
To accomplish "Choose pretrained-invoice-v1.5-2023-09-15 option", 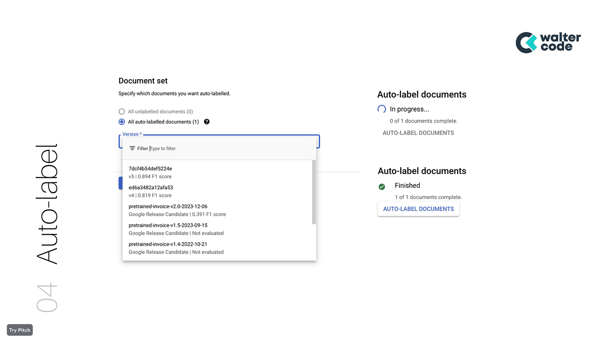I will (x=168, y=225).
